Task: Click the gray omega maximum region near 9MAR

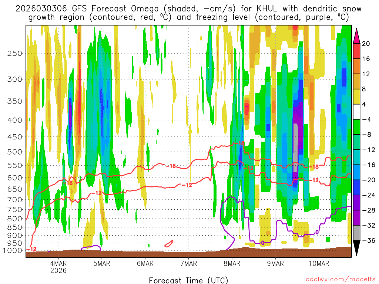Action: [295, 148]
